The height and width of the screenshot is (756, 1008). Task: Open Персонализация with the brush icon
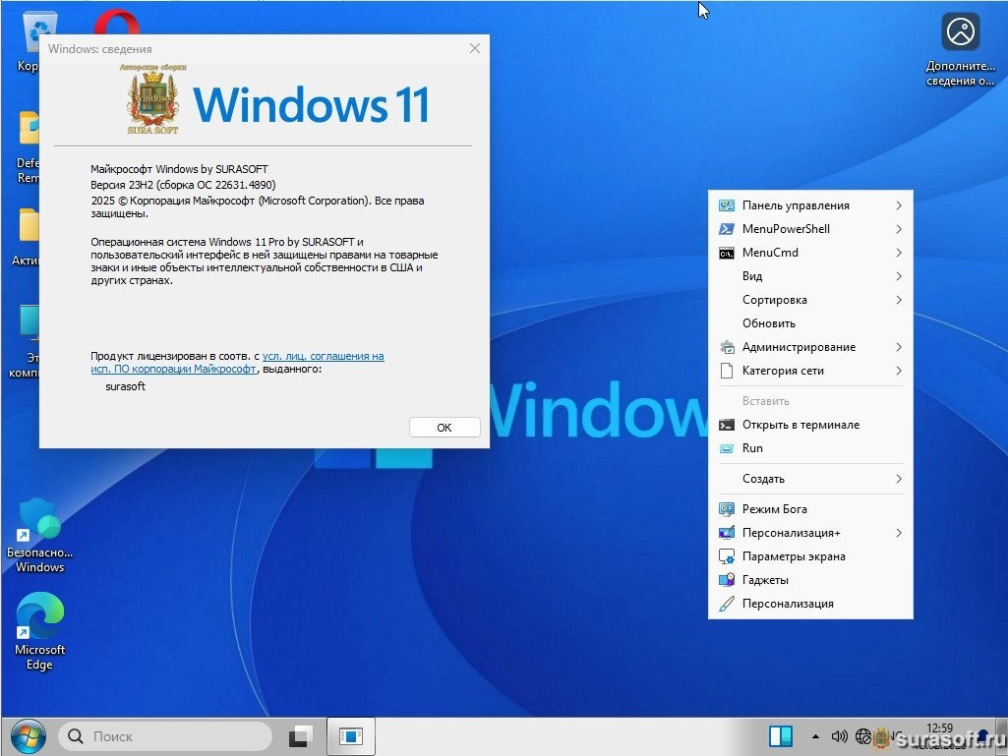click(810, 604)
